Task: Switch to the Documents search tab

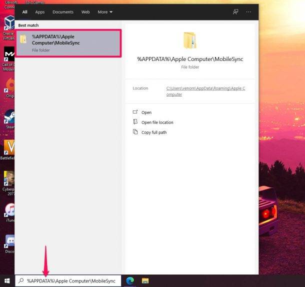Action: [63, 12]
